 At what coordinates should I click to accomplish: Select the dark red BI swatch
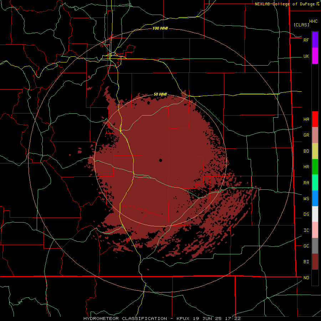click(x=315, y=262)
